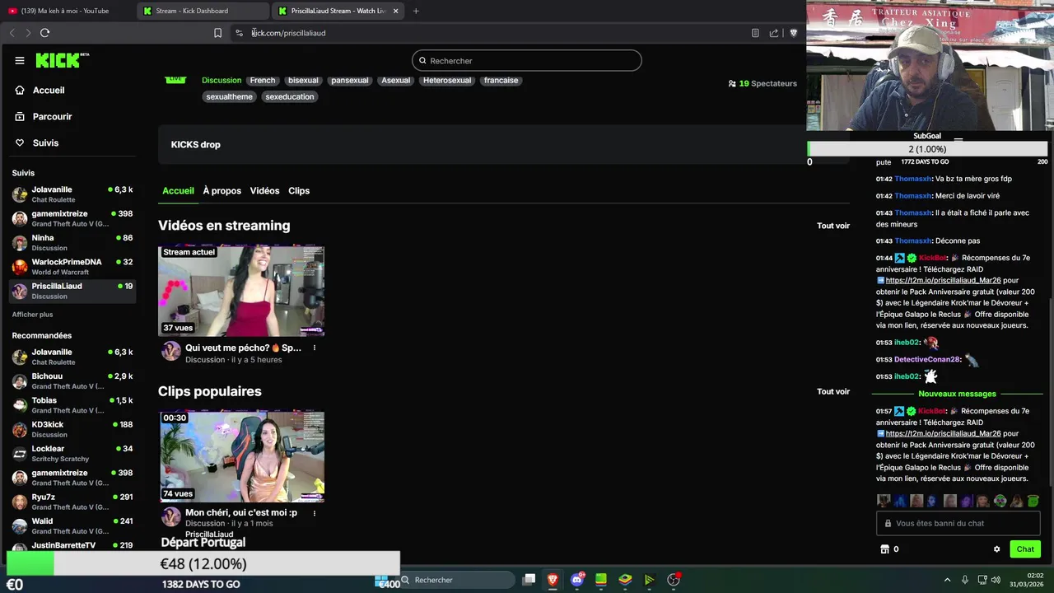Screen dimensions: 1054x593
Task: Open WarlockPrimeDNA channel in the sidebar
Action: click(72, 266)
